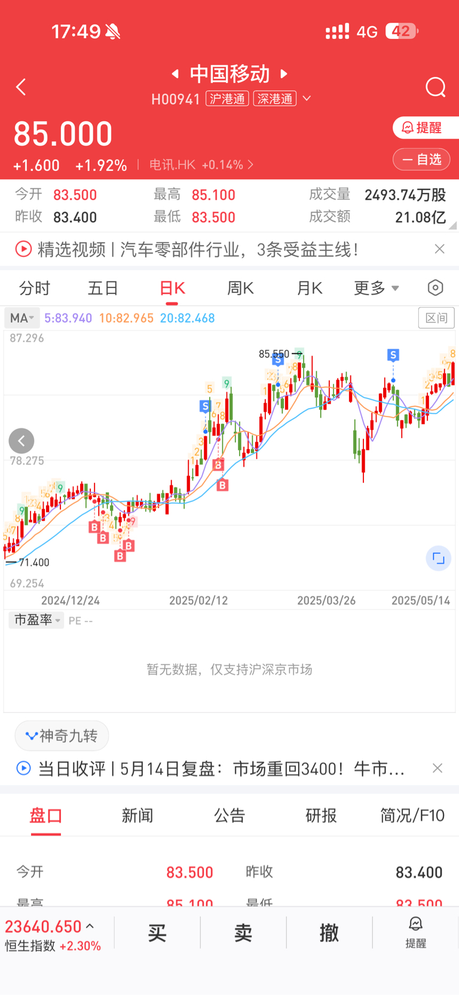Tap the 买 buy button
The width and height of the screenshot is (459, 995).
(157, 933)
